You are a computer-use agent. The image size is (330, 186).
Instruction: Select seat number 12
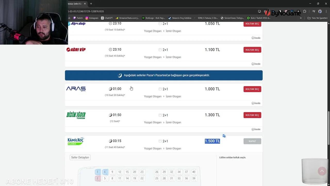point(120,172)
